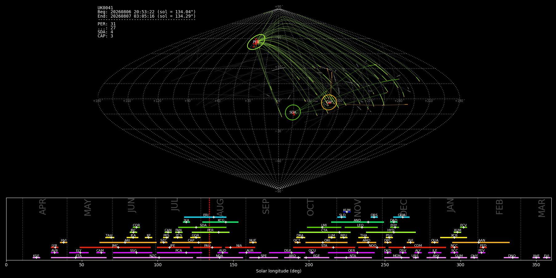Select the ARI shower label
This screenshot has height=278, width=556.
pyautogui.click(x=127, y=241)
